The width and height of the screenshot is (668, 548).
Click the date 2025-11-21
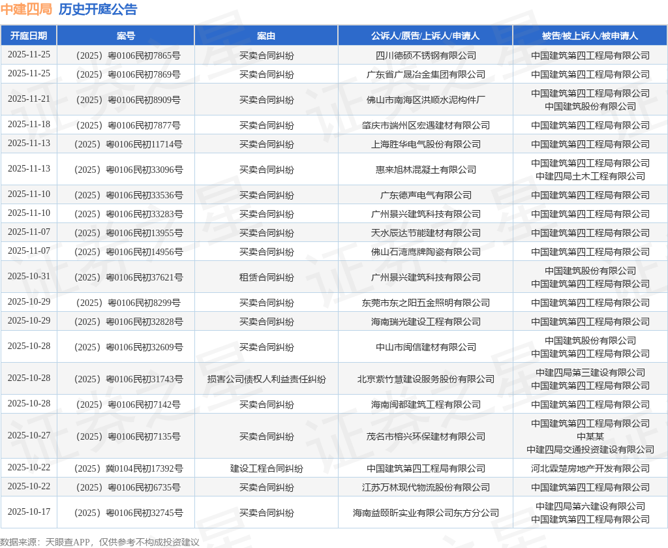pos(29,99)
